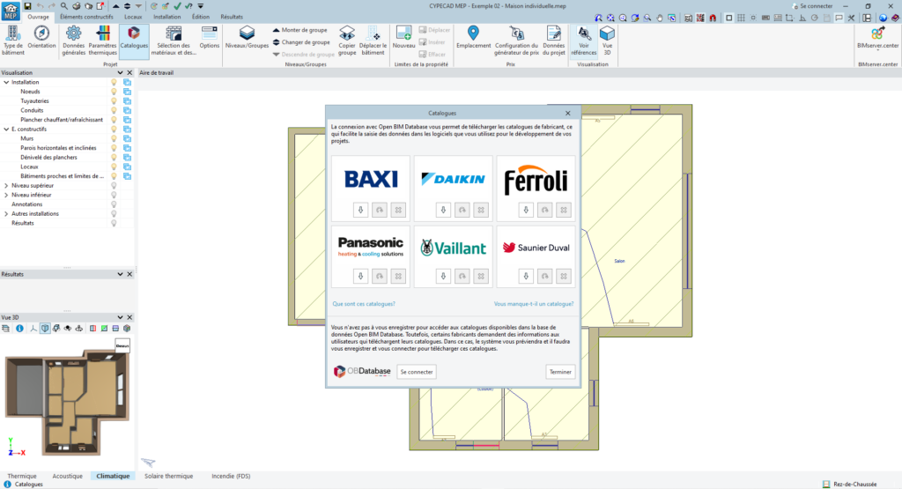
Task: Toggle Niveau supérieur visibility bulb
Action: 114,185
